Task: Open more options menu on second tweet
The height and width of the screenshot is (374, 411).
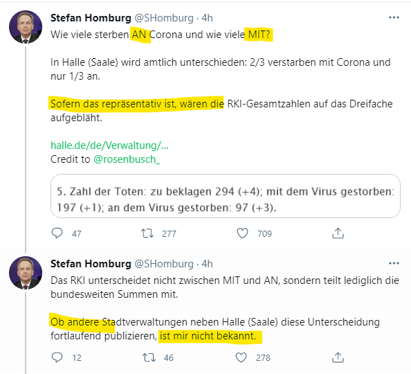Action: point(394,263)
